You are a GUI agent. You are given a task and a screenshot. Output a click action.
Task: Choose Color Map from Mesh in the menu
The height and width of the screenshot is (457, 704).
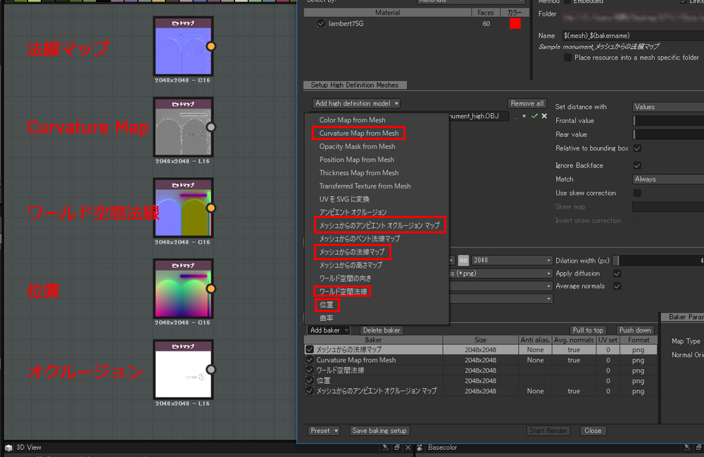point(352,120)
